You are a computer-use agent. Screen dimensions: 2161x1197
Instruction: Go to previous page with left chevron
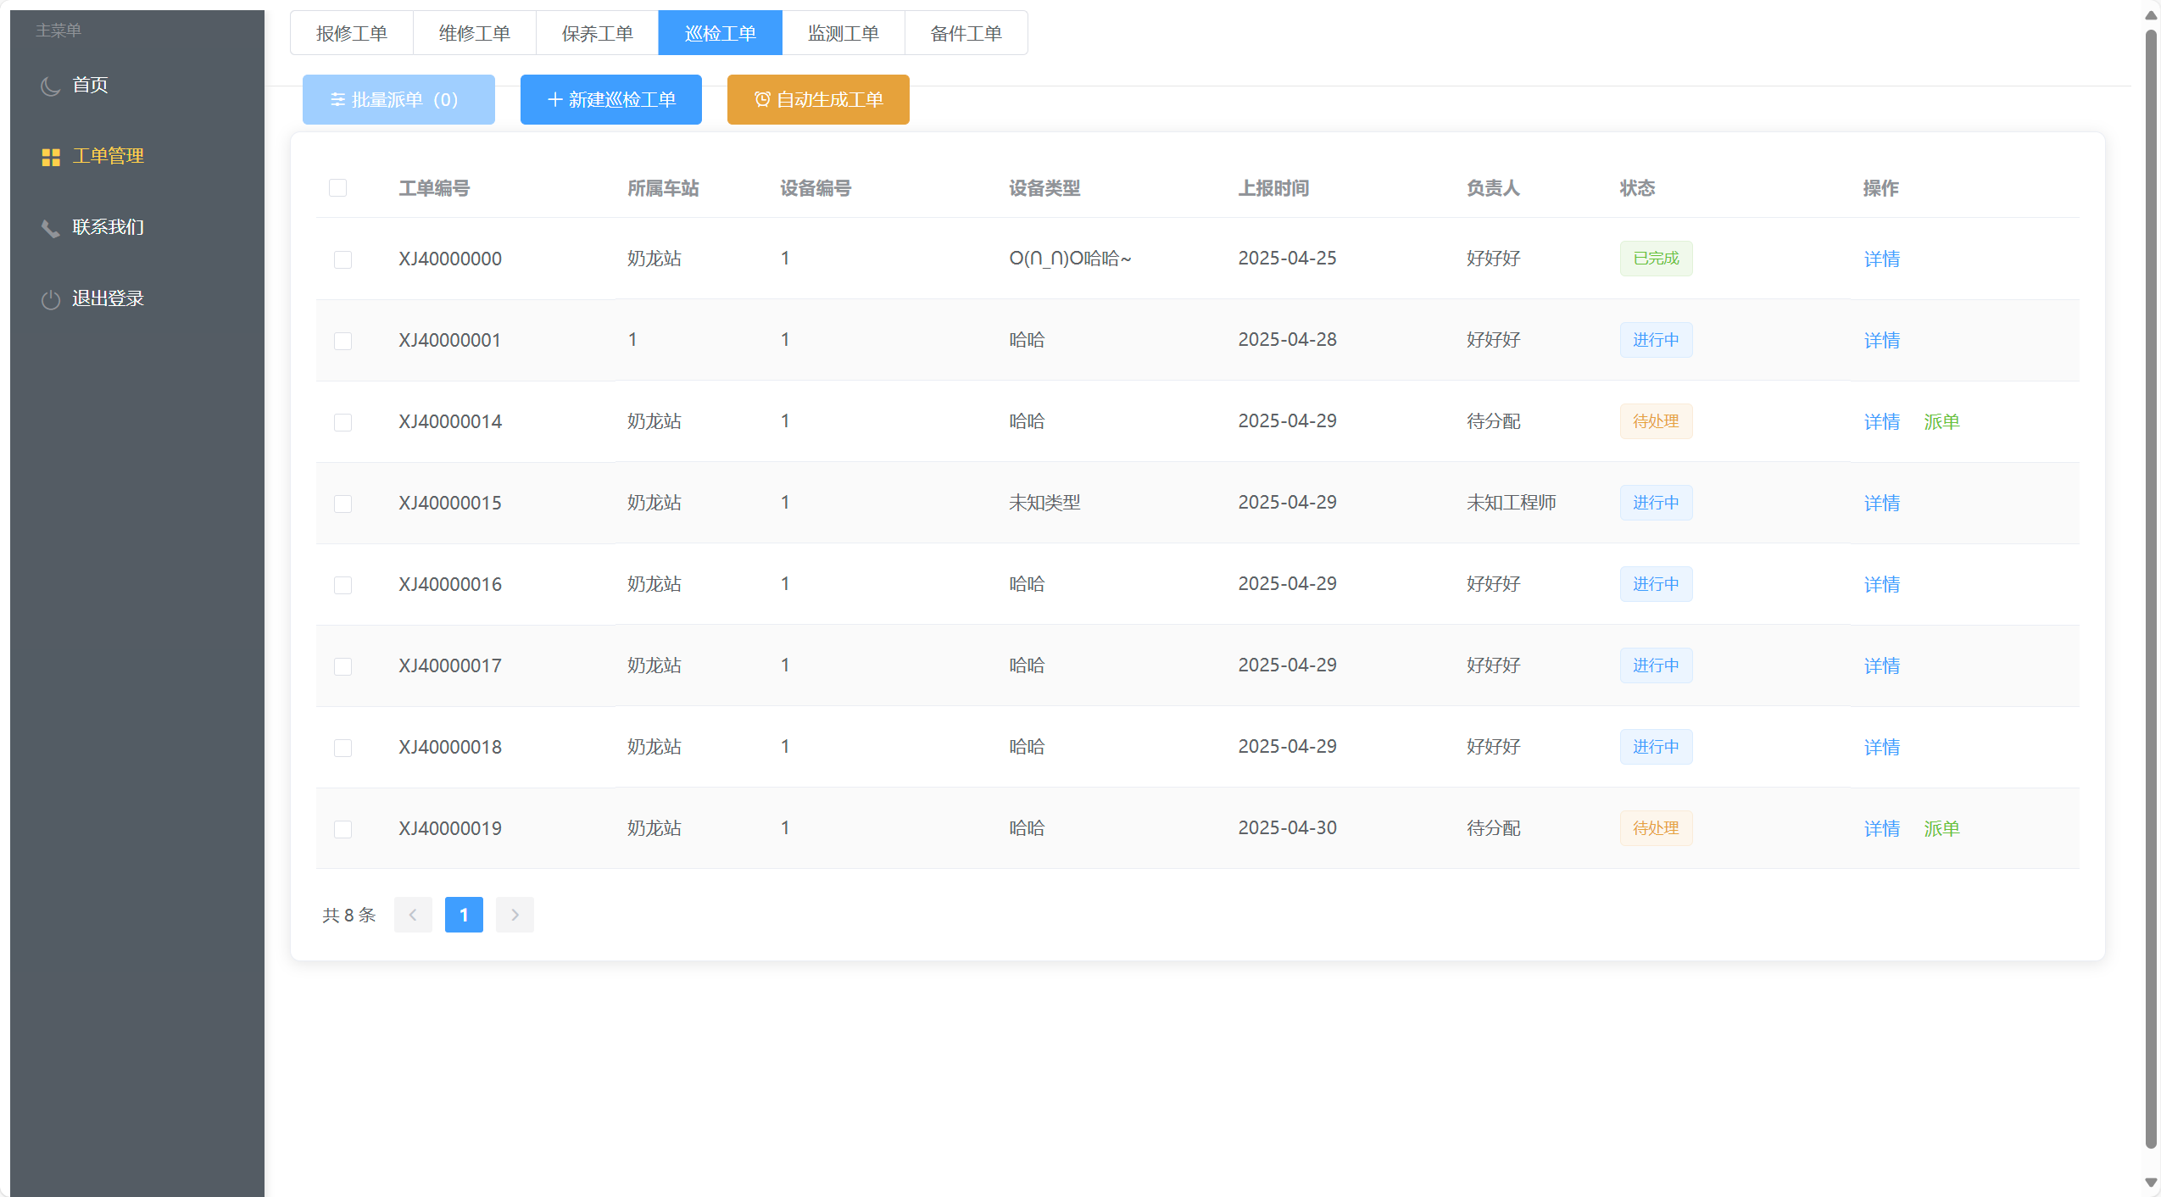[x=413, y=915]
